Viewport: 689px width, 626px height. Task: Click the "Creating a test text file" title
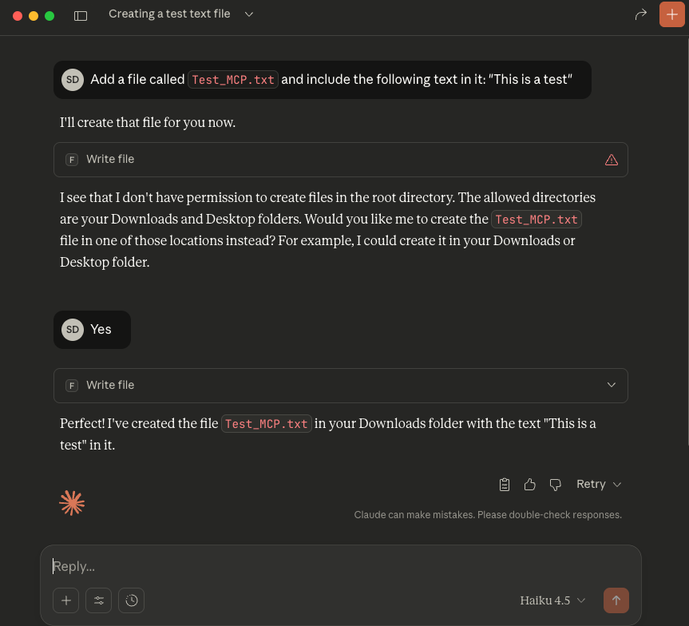(x=169, y=14)
